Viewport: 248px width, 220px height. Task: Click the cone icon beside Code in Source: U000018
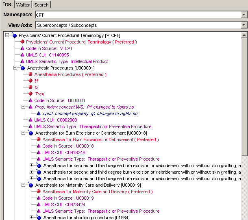coord(39,146)
